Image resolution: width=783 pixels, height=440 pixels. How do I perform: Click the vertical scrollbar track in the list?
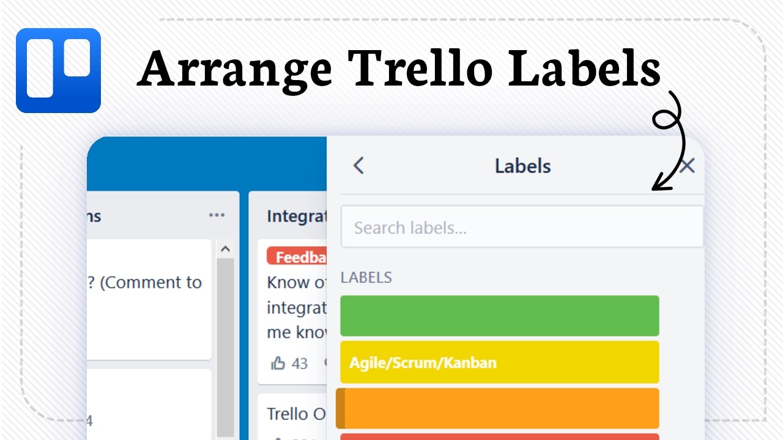226,348
